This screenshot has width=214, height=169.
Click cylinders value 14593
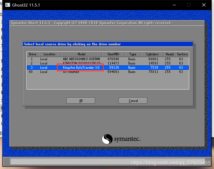click(153, 63)
